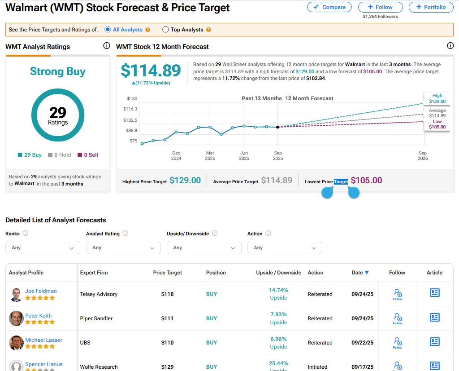
Task: Open the article icon for Joe Feldman
Action: [x=434, y=293]
